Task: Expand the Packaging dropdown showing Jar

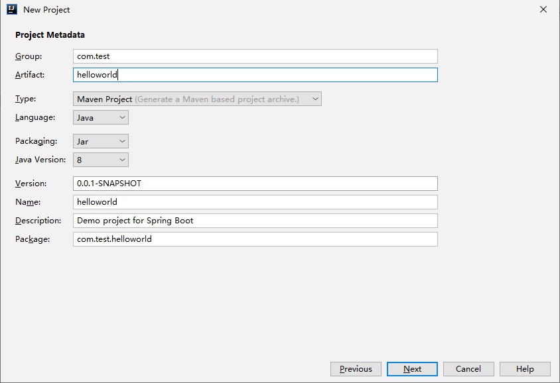Action: pos(101,141)
